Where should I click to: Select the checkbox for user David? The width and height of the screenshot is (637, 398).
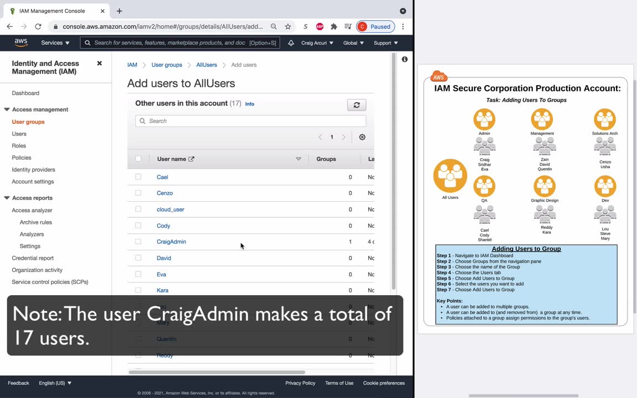coord(138,258)
